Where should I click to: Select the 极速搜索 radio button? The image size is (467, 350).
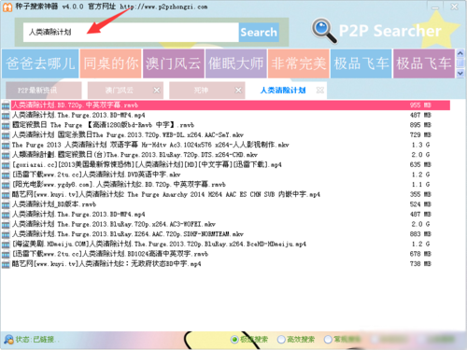pyautogui.click(x=234, y=340)
